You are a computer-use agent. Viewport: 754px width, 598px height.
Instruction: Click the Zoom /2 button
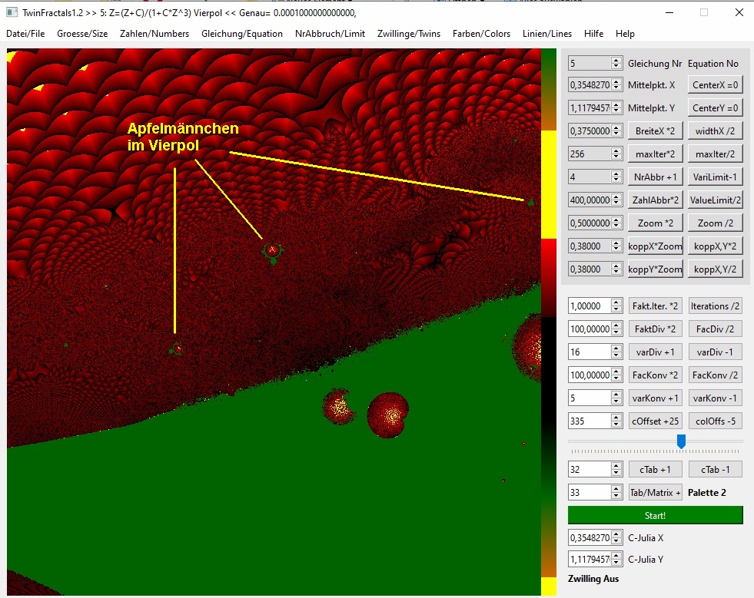tap(715, 223)
